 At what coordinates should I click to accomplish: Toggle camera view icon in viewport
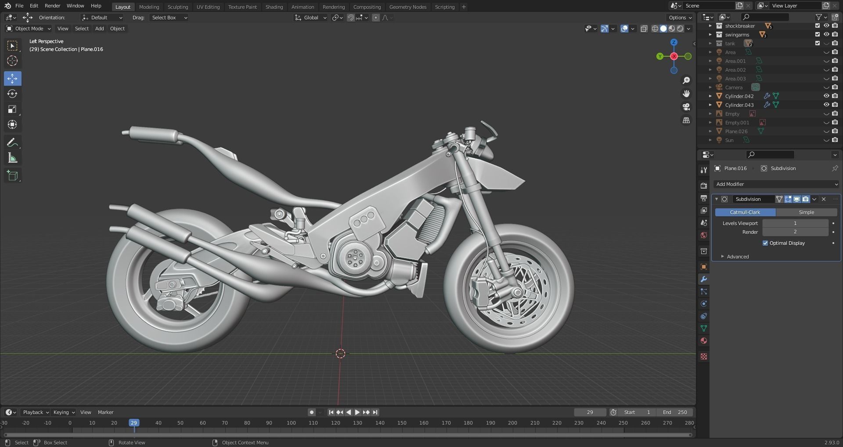point(686,107)
